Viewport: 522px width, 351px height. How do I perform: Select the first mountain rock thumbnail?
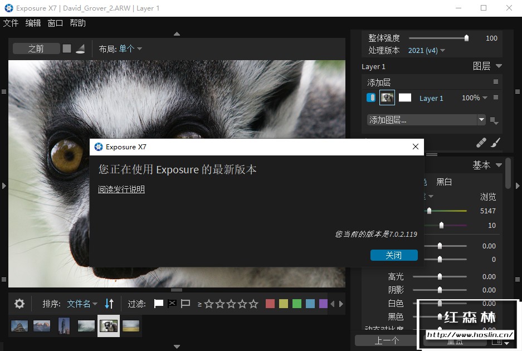pos(19,326)
